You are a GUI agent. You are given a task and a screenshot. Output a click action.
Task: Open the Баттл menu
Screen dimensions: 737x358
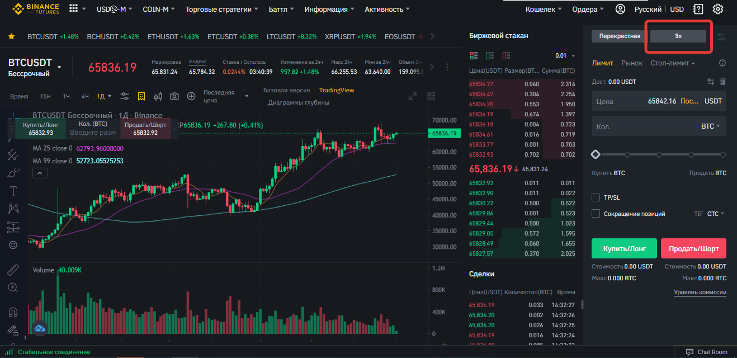point(282,10)
